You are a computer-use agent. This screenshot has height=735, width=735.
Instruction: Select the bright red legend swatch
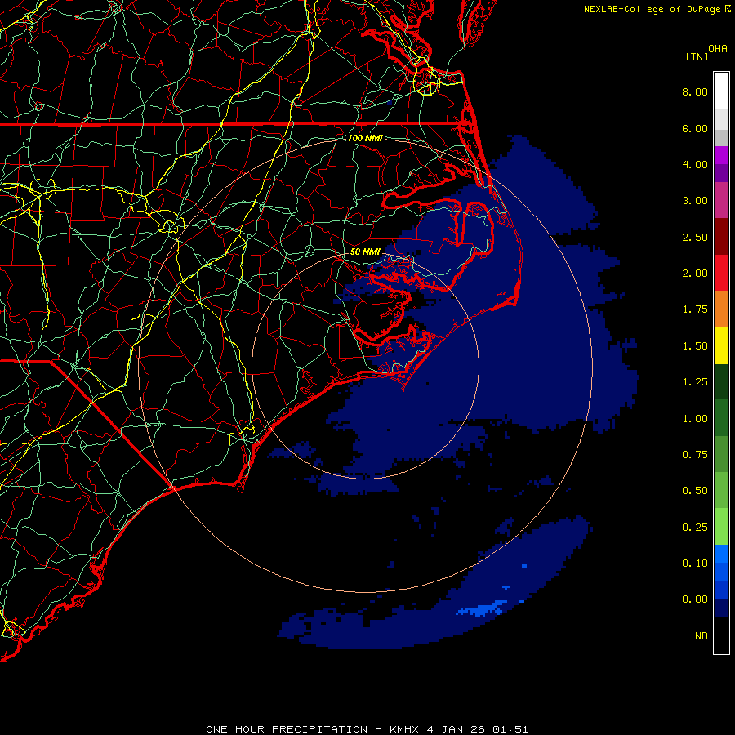coord(721,273)
